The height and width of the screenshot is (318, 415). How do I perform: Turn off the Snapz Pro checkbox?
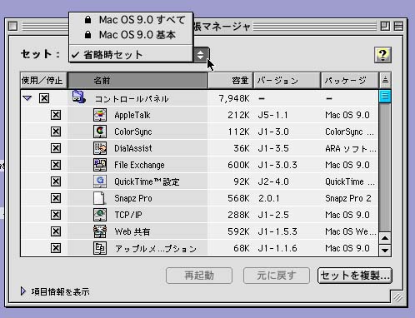click(56, 198)
